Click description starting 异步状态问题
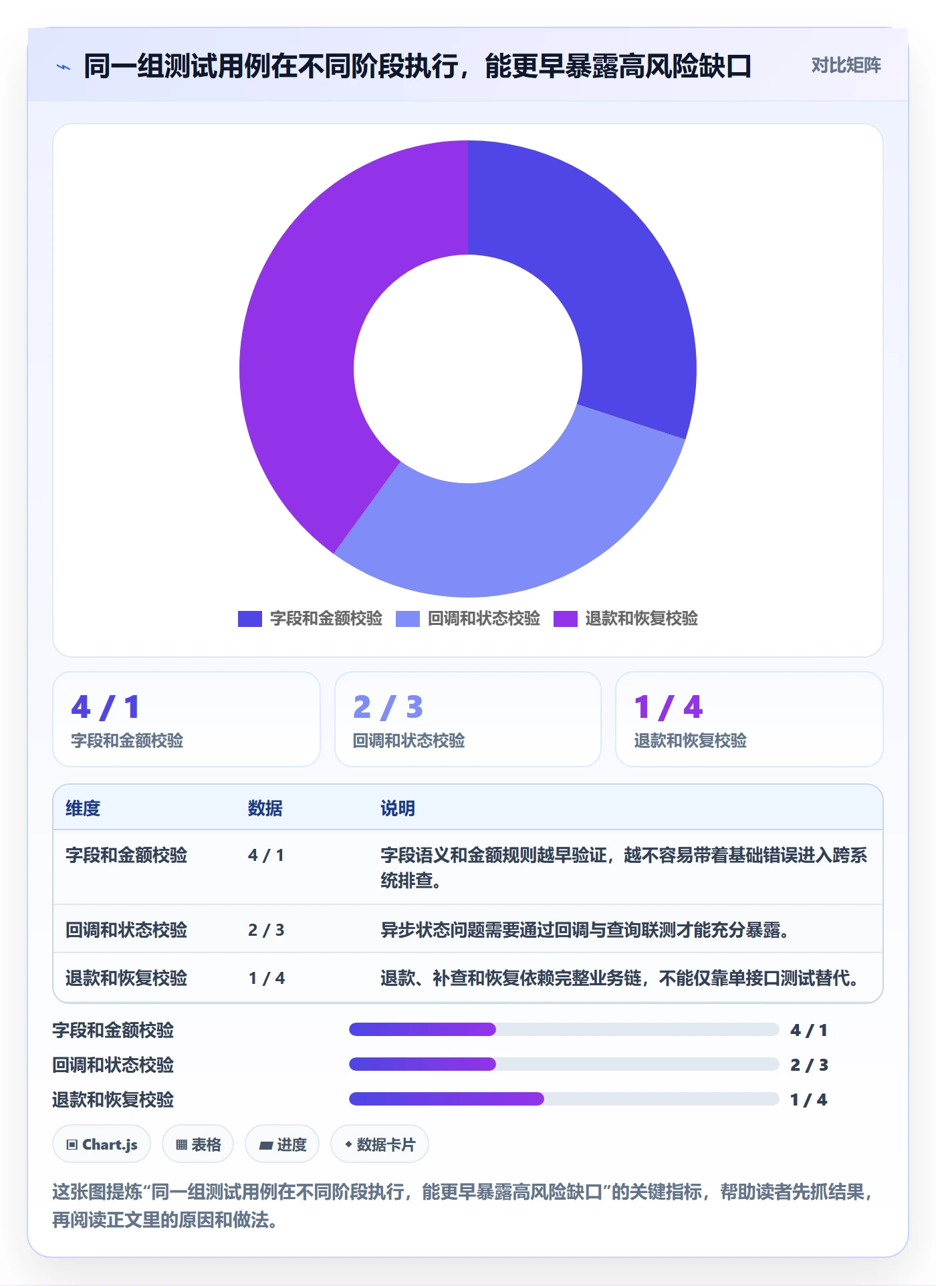This screenshot has width=936, height=1286. 585,930
